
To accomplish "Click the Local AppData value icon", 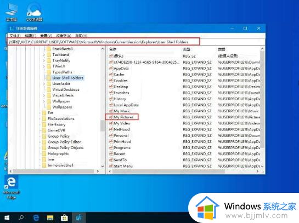I will pyautogui.click(x=111, y=105).
